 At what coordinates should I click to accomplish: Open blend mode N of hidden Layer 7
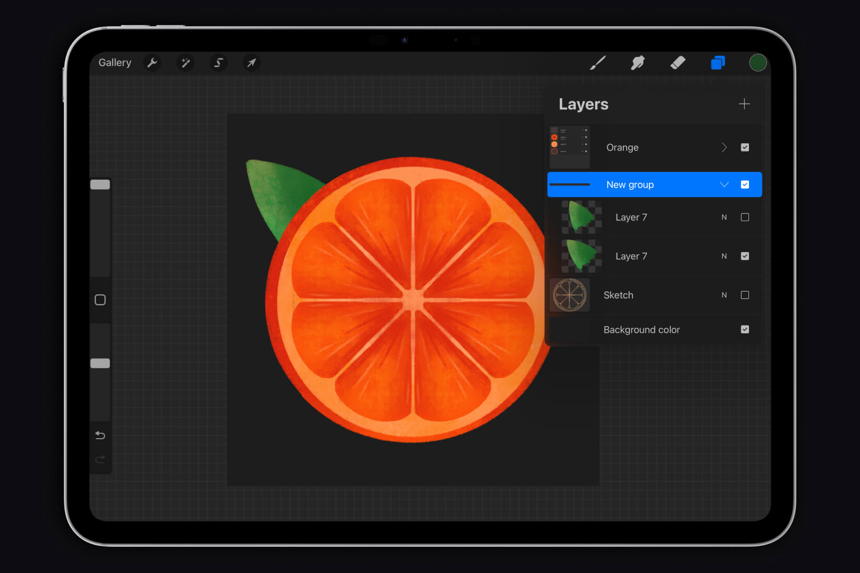(x=724, y=217)
